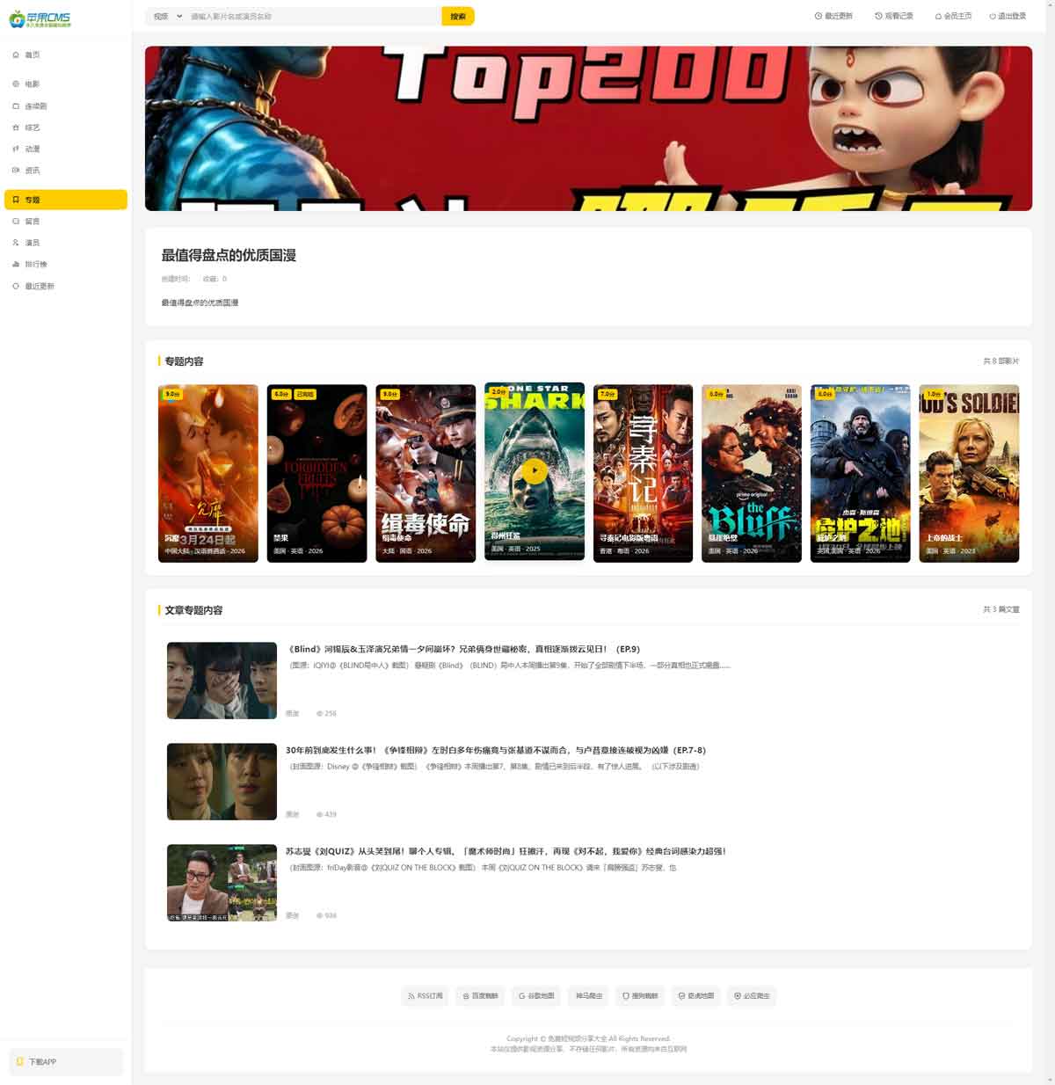1055x1085 pixels.
Task: Click the 谷歌地图 footer button
Action: tap(536, 996)
